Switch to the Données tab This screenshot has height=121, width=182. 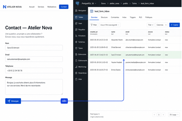point(94,17)
